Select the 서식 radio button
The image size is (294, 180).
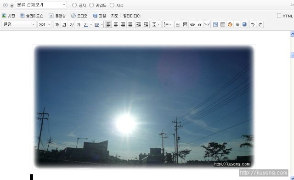(112, 5)
